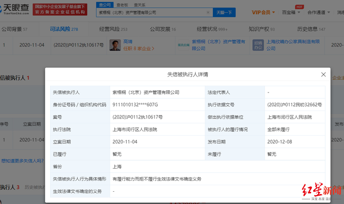Expand 任职 8 家企业 link

[139, 49]
